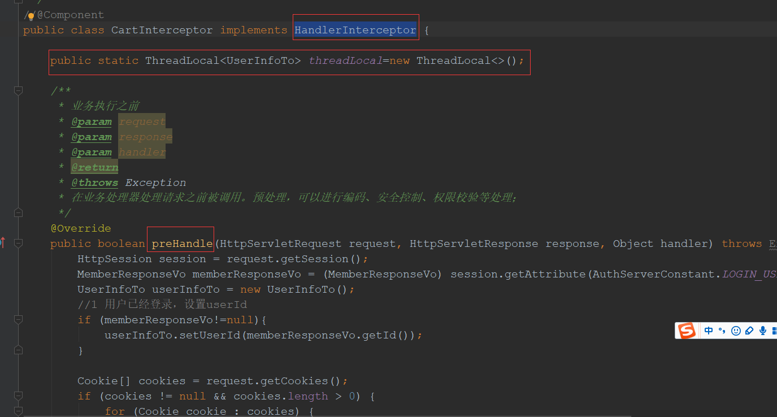Click the Javadoc @return tag
Viewport: 777px width, 417px height.
(94, 167)
